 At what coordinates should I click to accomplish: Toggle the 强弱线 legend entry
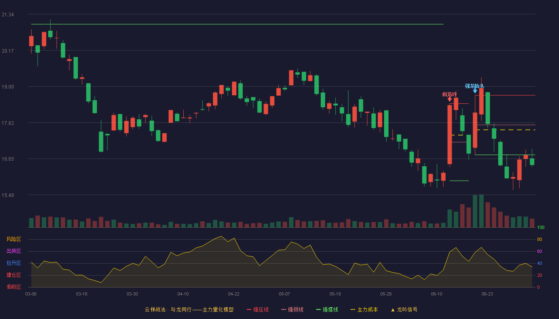click(292, 309)
